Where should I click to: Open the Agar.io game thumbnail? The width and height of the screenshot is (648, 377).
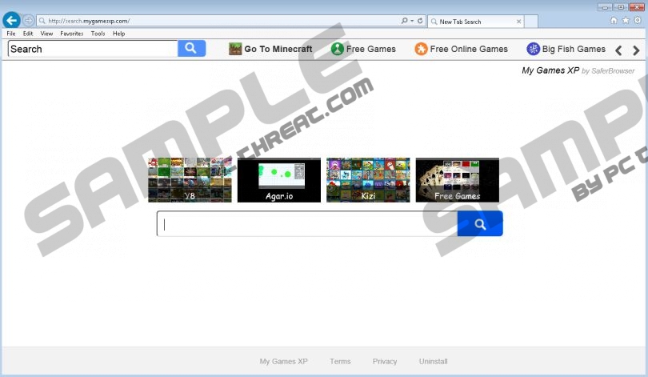pos(279,180)
